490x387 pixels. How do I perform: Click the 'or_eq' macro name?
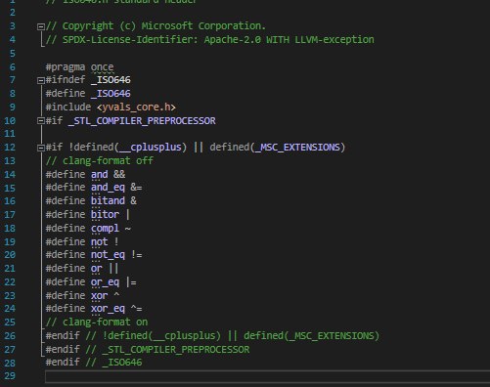[x=105, y=282]
